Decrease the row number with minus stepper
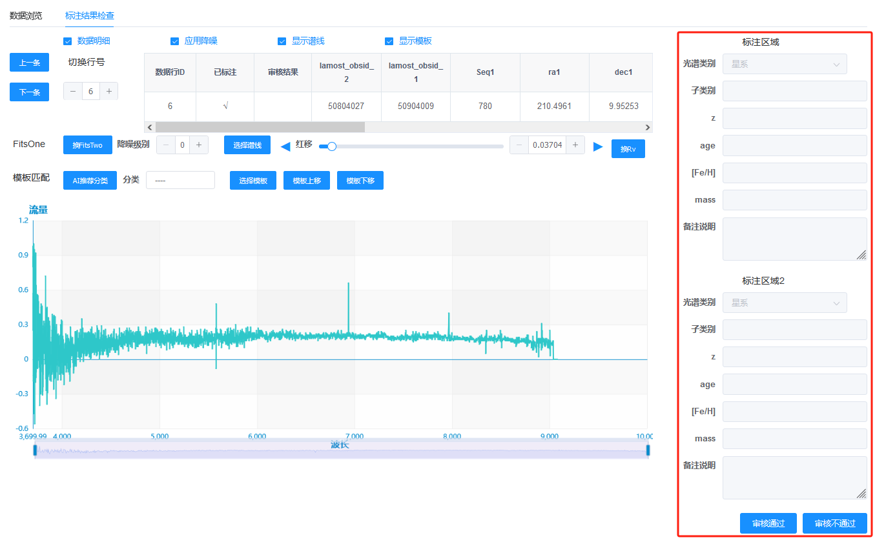The width and height of the screenshot is (875, 542). [73, 92]
